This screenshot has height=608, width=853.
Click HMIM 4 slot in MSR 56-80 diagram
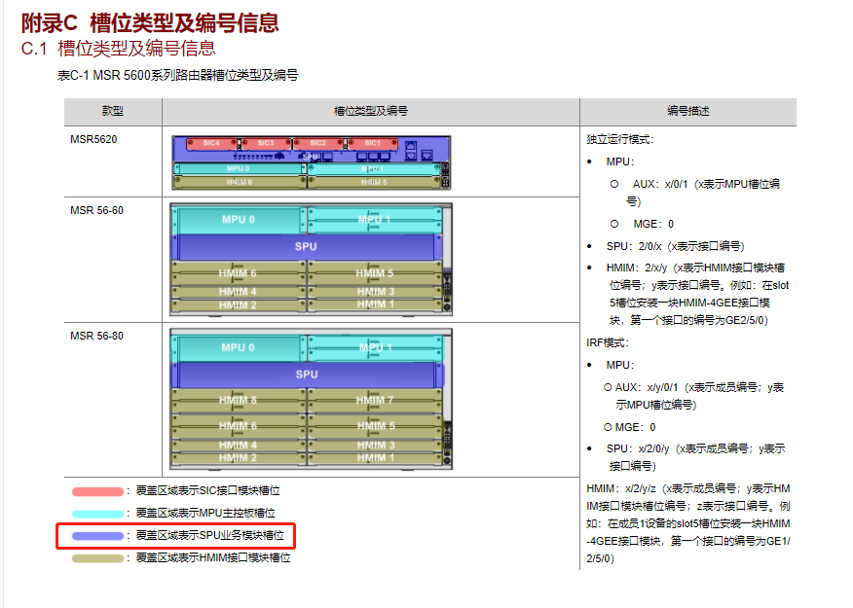point(239,445)
